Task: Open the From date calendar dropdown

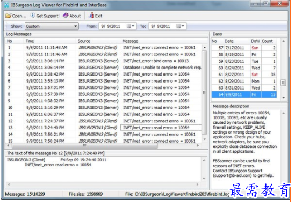Action: point(131,26)
